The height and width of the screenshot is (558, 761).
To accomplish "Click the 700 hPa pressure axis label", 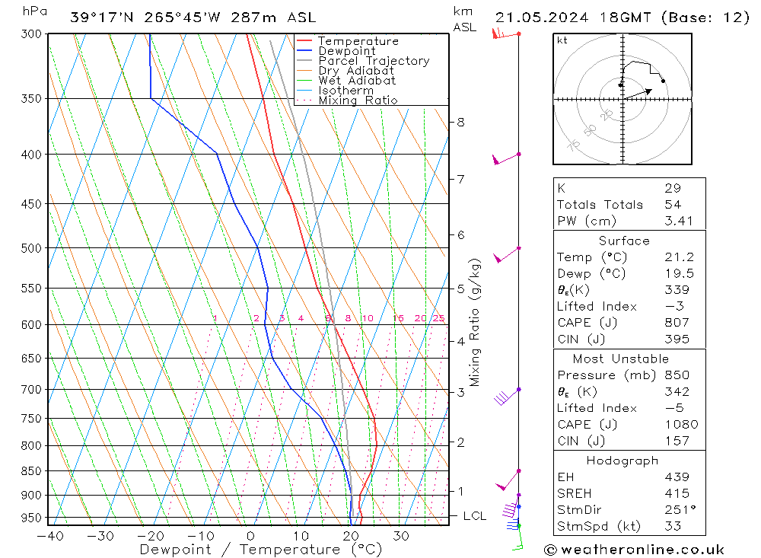I will pyautogui.click(x=31, y=390).
